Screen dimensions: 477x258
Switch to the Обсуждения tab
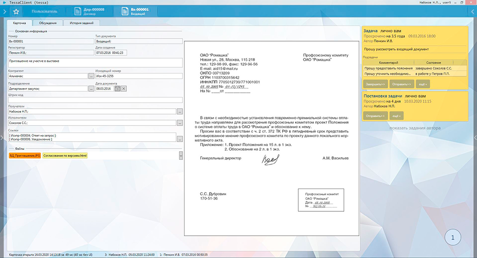coord(48,23)
